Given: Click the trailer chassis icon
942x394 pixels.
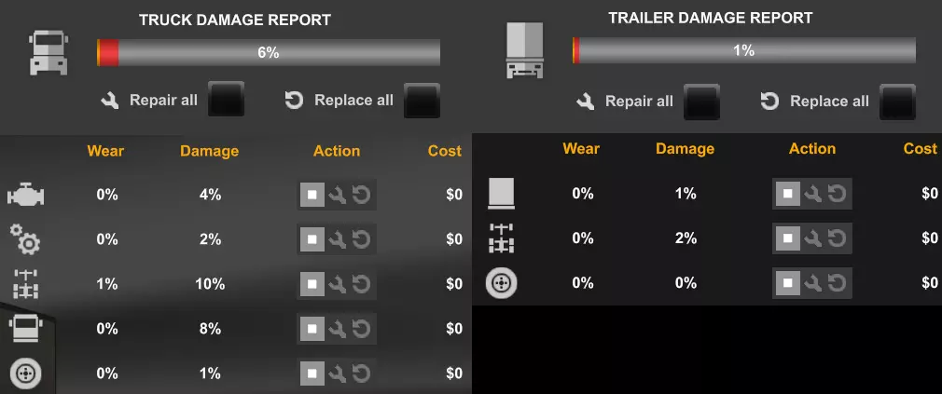Looking at the screenshot, I should tap(501, 238).
